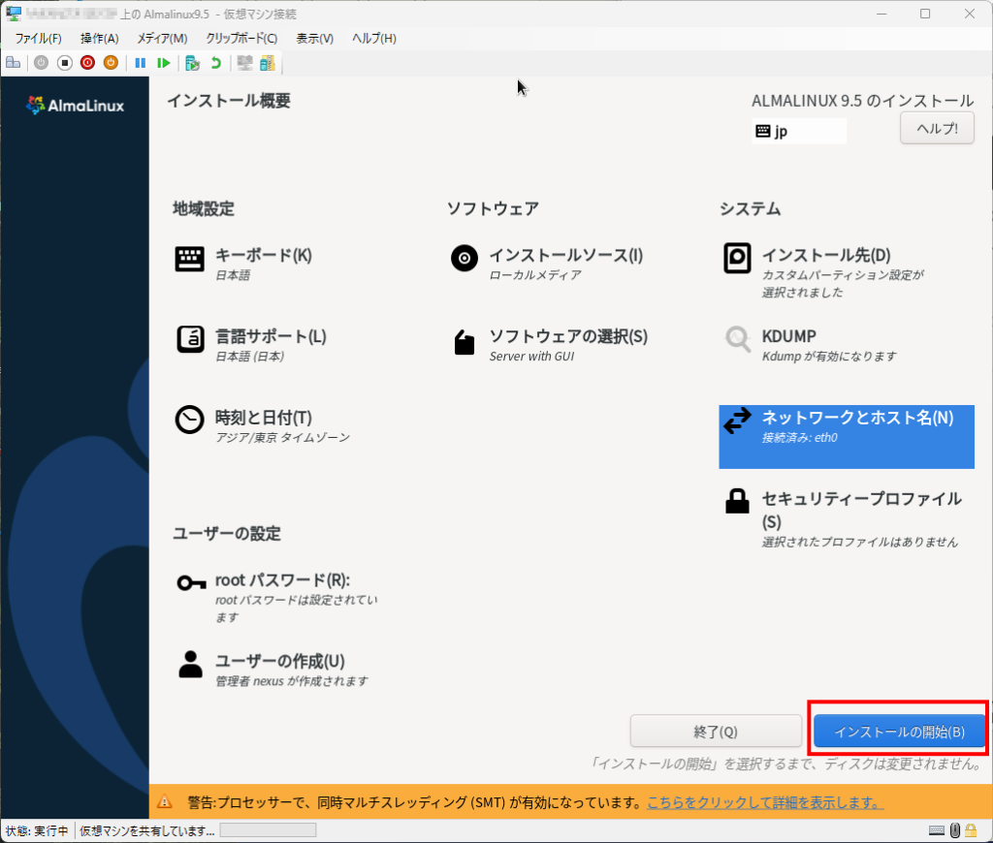Click the Ctrl+Alt+Del toolbar icon
This screenshot has width=993, height=843.
click(x=13, y=63)
